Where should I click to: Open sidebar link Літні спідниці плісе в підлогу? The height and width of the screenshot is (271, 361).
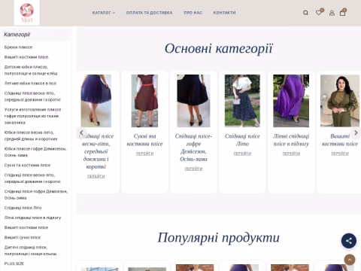(x=32, y=218)
